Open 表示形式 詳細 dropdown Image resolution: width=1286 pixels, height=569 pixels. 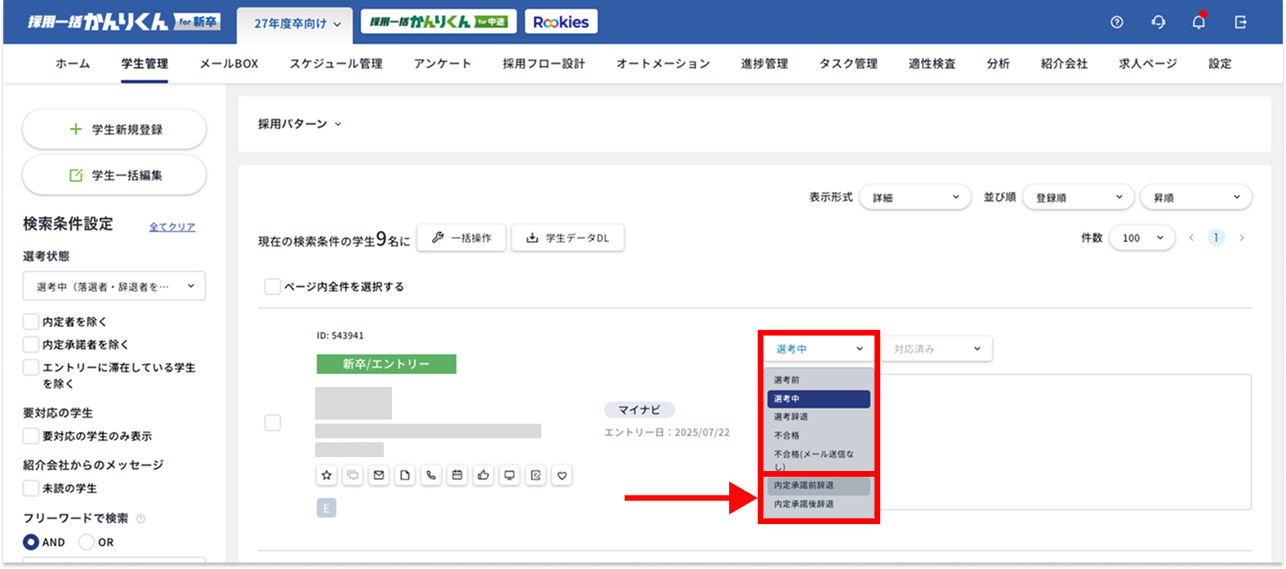pos(914,198)
